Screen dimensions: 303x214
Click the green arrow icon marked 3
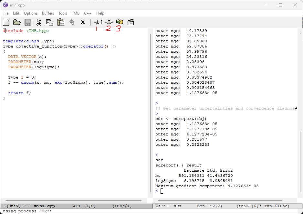[120, 22]
